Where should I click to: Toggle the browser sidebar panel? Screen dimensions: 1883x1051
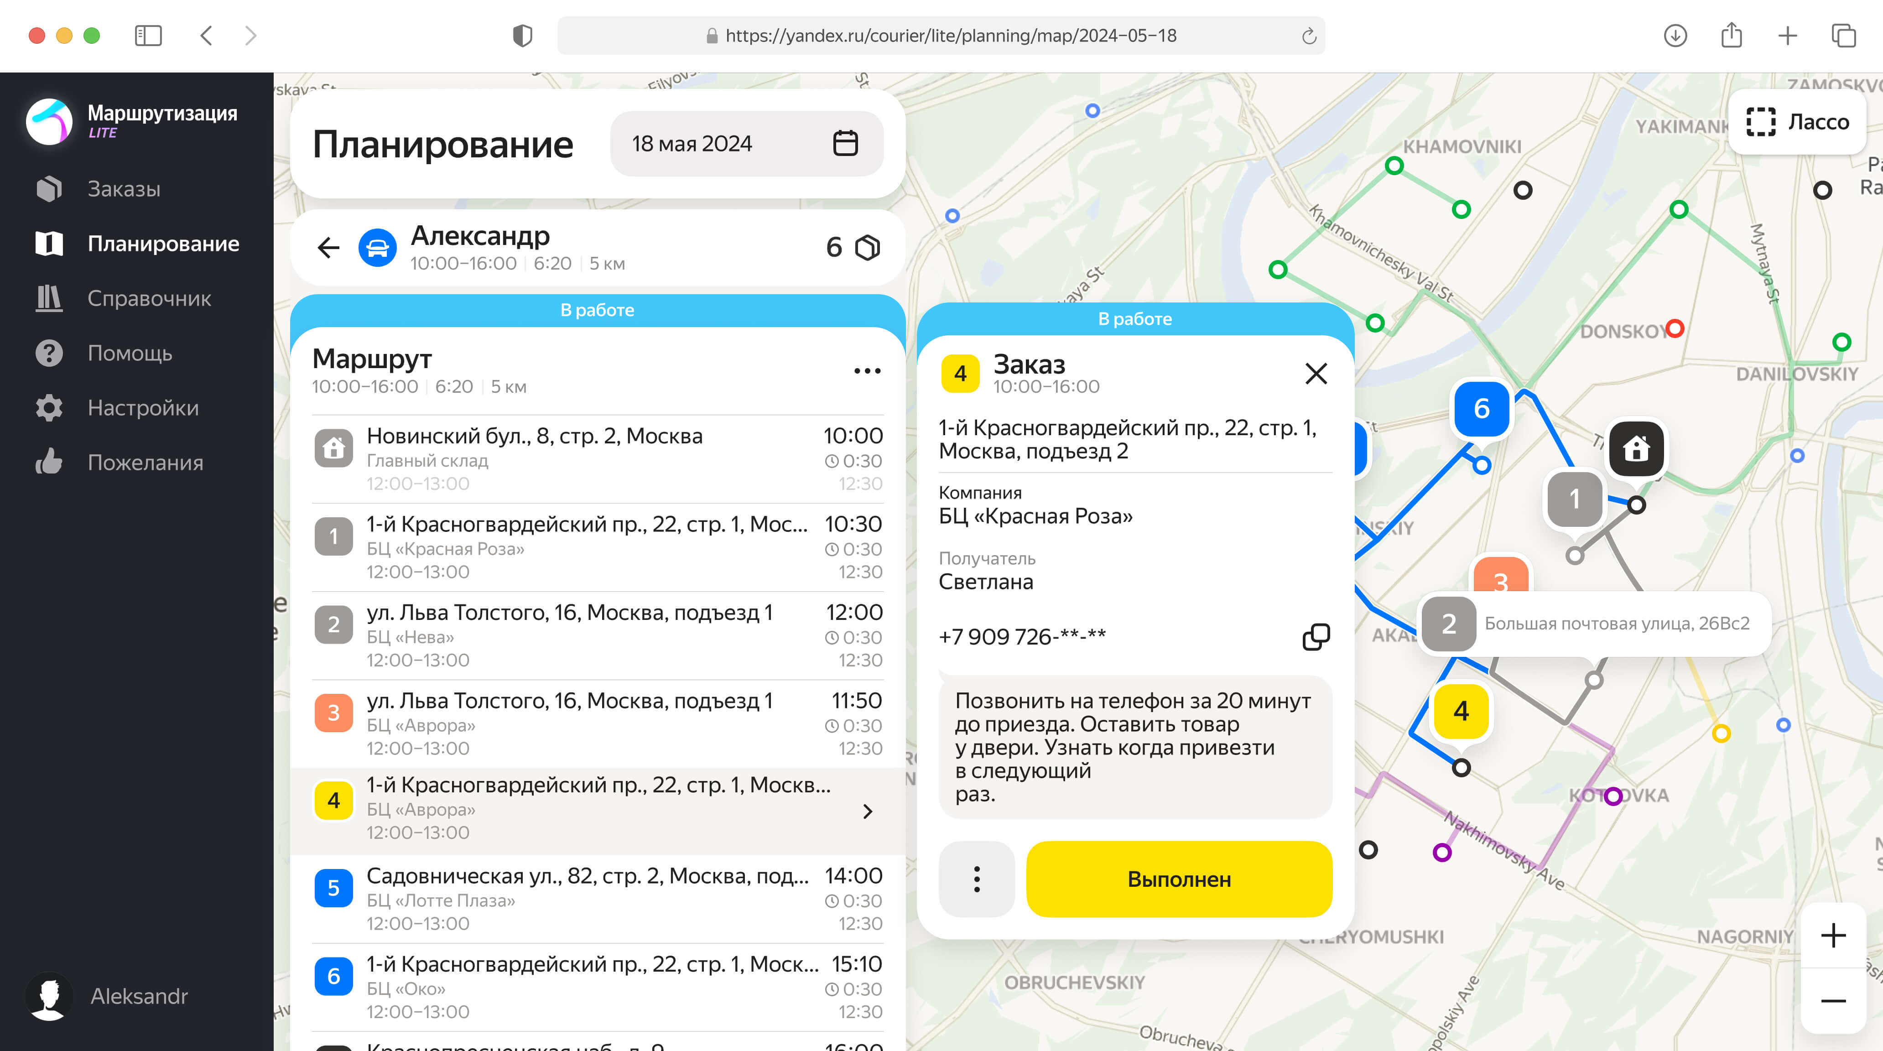(148, 36)
